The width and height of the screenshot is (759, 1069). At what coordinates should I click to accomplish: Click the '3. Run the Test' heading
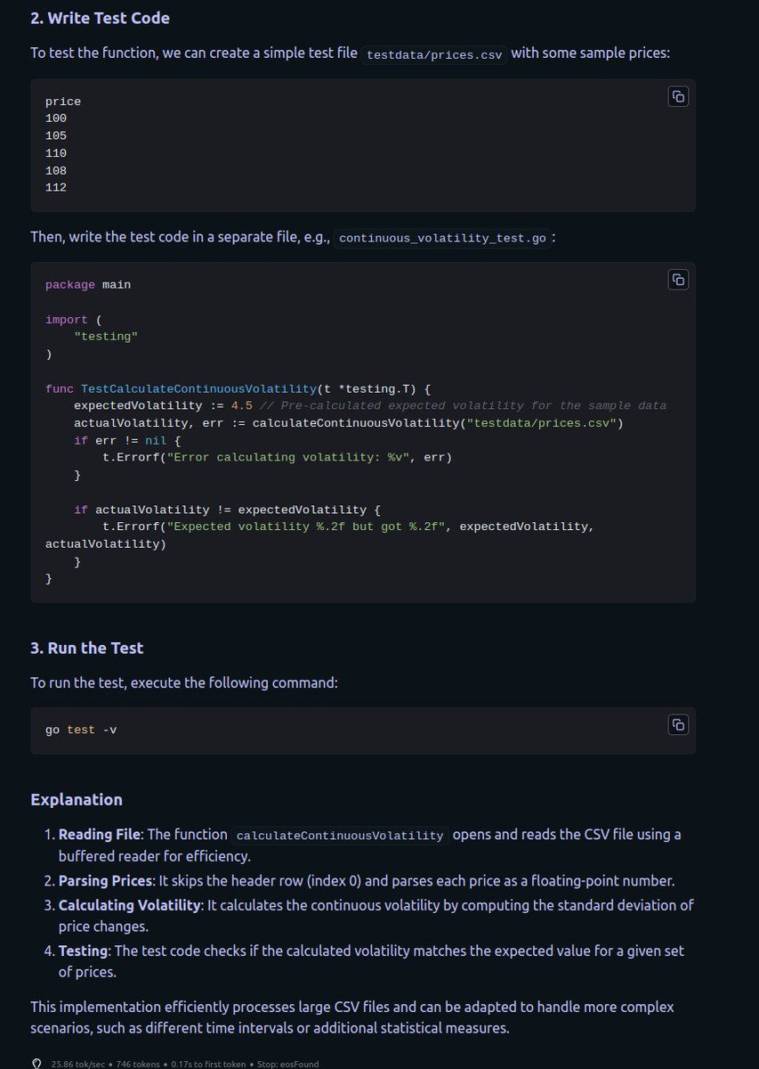click(87, 648)
